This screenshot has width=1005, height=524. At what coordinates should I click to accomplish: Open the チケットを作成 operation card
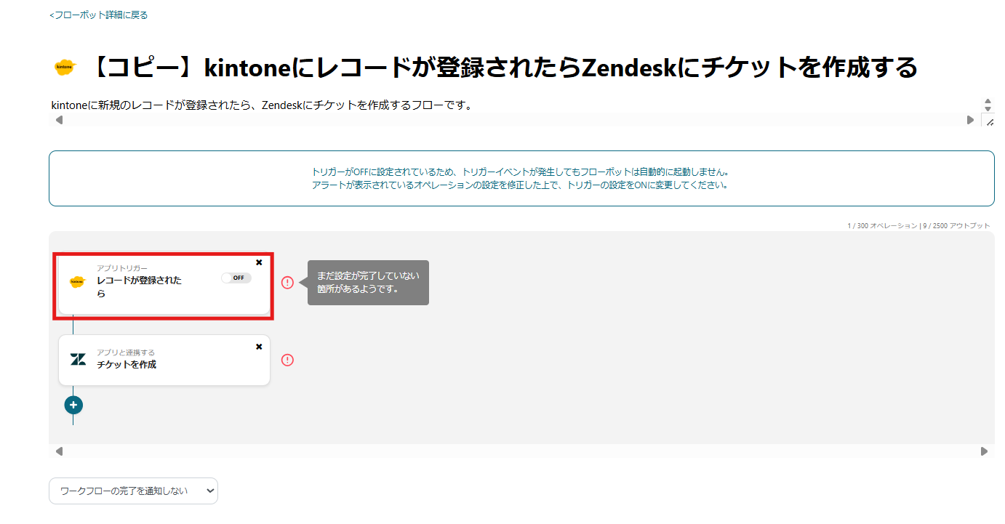(x=164, y=360)
